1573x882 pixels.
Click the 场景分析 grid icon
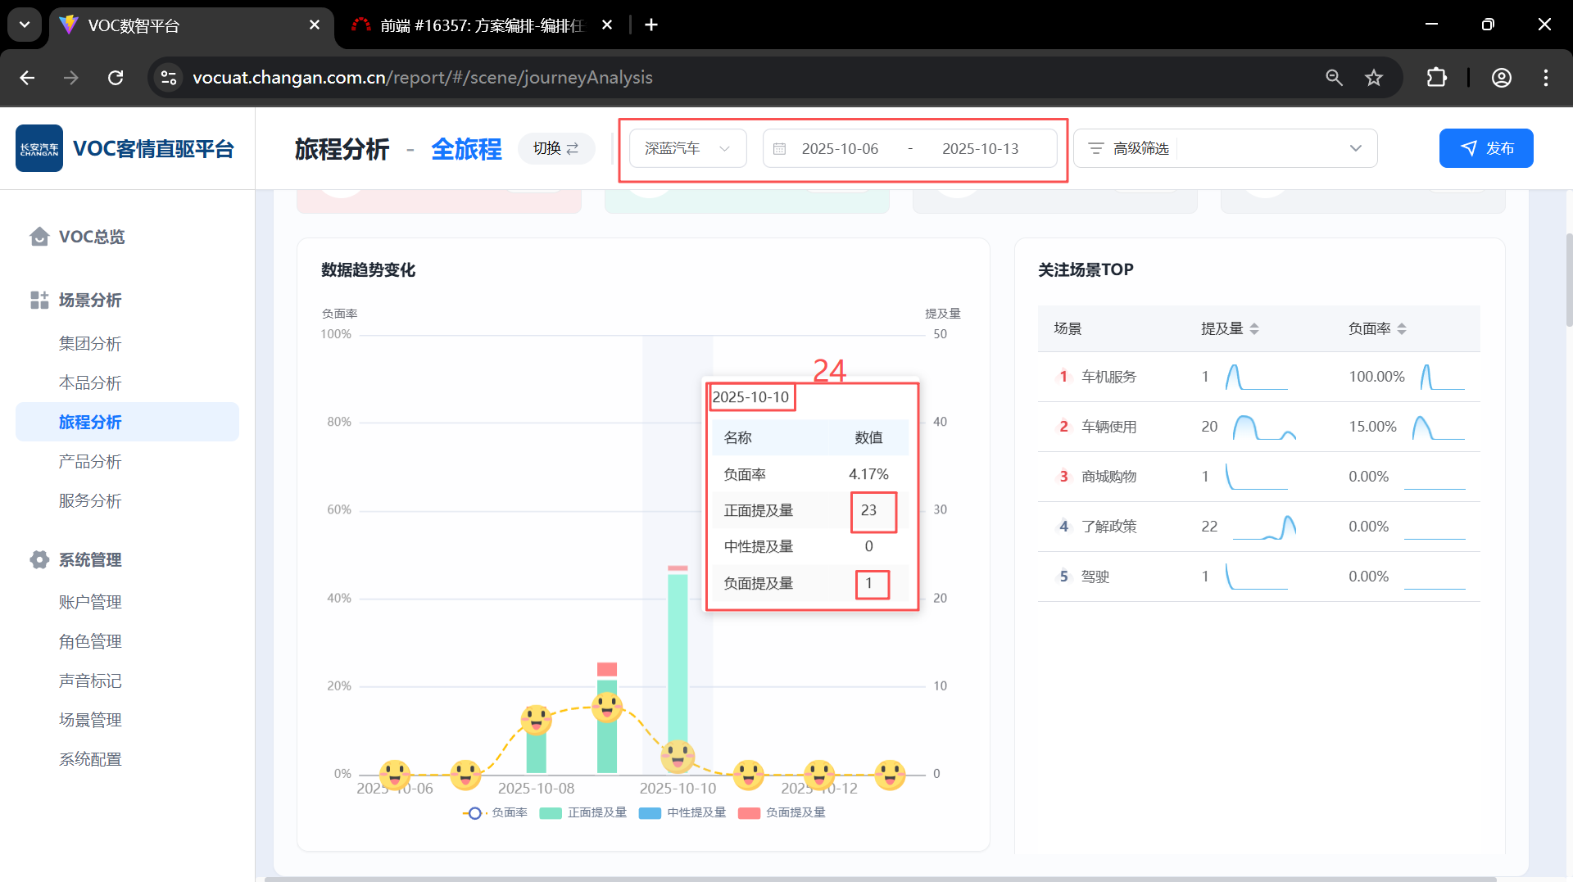pos(39,301)
